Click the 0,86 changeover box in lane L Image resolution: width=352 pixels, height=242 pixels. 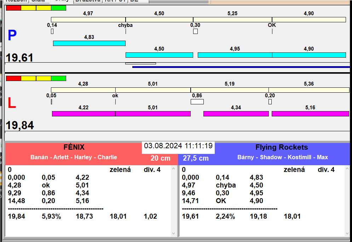197,102
